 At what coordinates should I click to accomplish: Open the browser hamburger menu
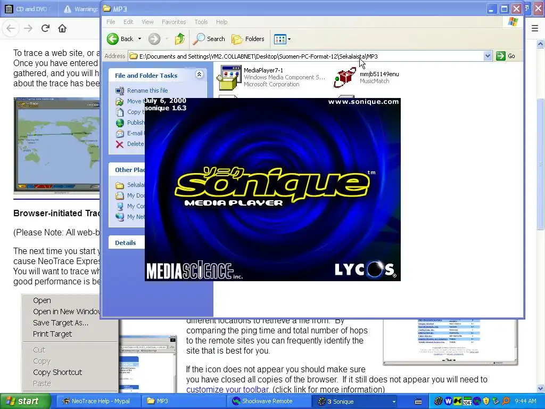click(x=535, y=28)
